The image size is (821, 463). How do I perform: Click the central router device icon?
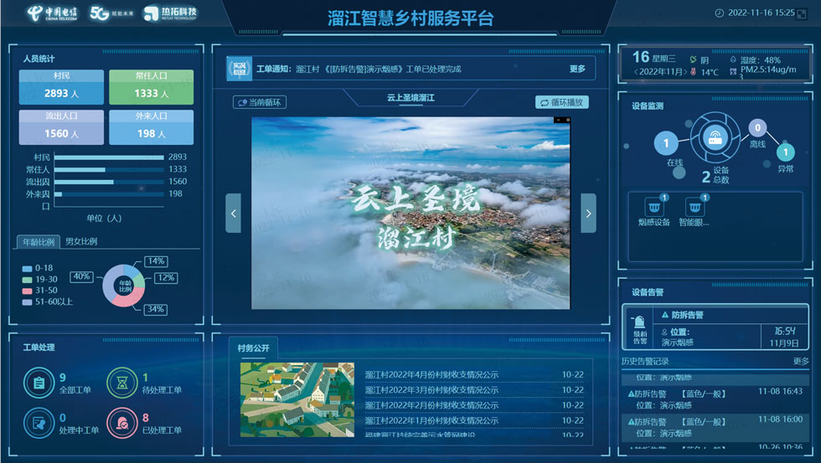coord(715,137)
